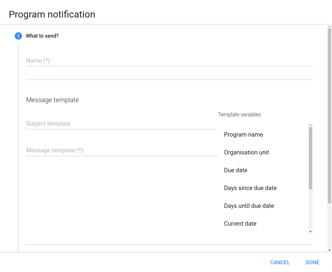
Task: Click into the Subject template field
Action: (x=122, y=124)
